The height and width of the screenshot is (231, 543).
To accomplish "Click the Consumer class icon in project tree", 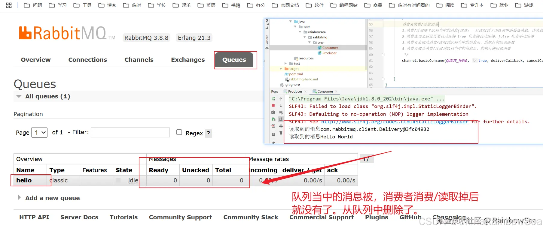I will (320, 48).
